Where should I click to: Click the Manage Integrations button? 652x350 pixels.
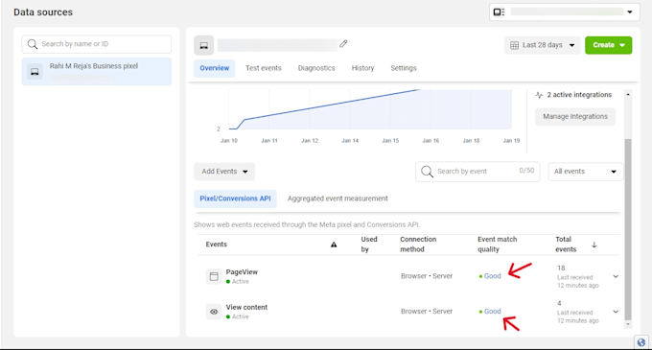(x=575, y=117)
